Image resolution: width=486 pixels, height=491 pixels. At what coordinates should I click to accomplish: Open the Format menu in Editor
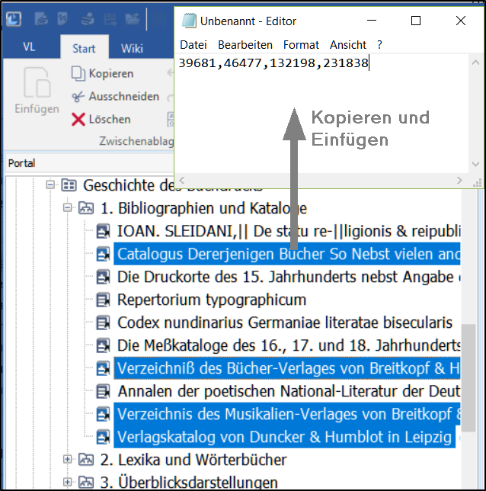point(301,45)
